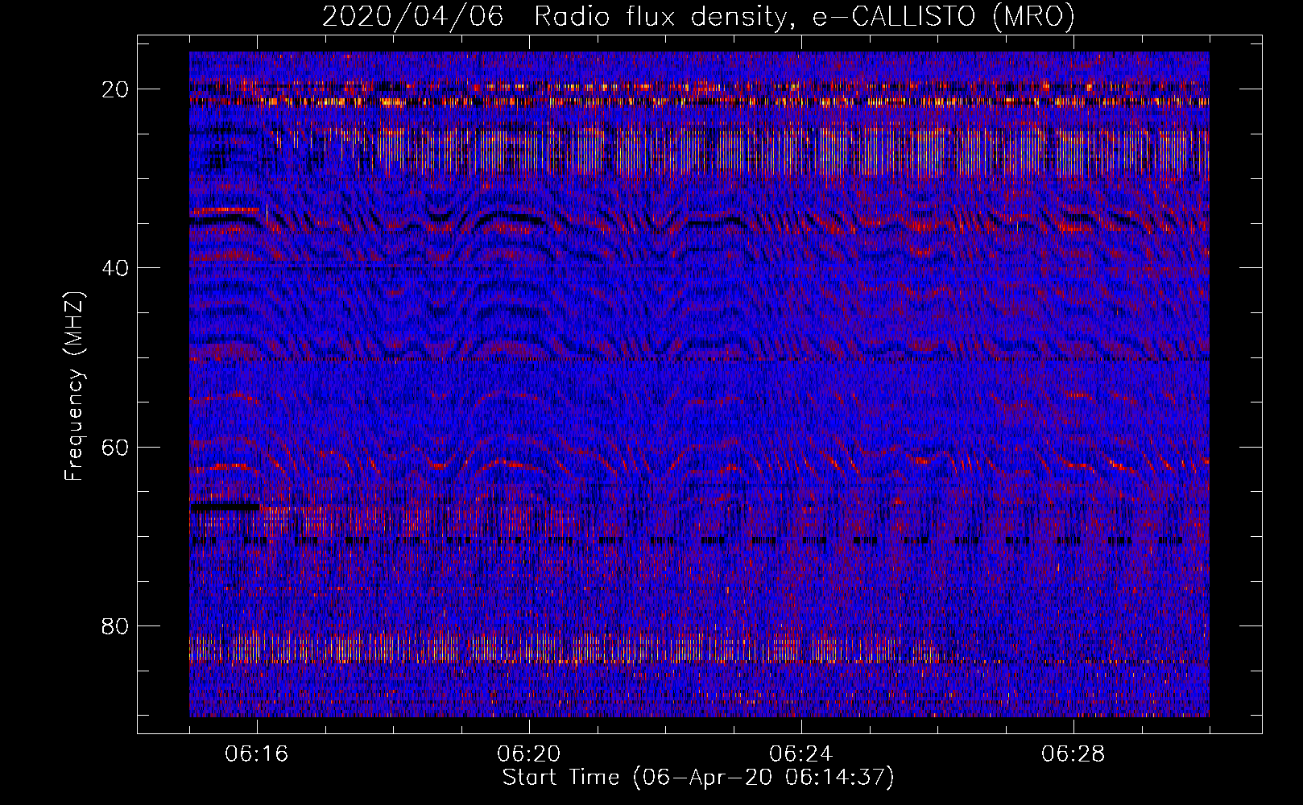Viewport: 1303px width, 805px height.
Task: Click the 06:24 time tick label
Action: (801, 754)
